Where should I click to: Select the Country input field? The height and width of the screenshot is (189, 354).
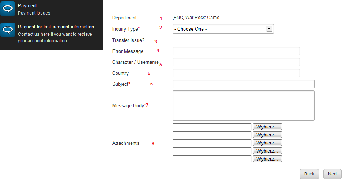tap(236, 73)
